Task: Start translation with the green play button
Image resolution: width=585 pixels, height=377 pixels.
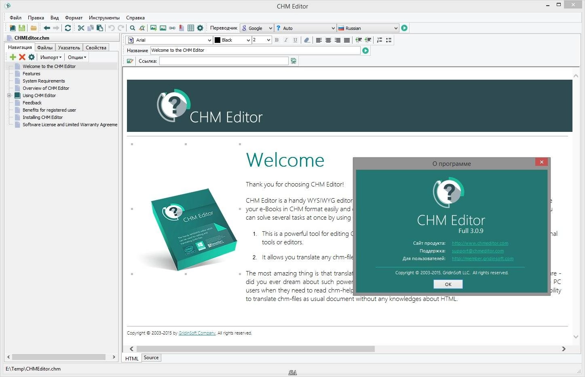Action: tap(404, 28)
